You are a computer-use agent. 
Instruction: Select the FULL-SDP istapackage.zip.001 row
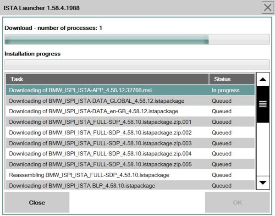tap(130, 122)
